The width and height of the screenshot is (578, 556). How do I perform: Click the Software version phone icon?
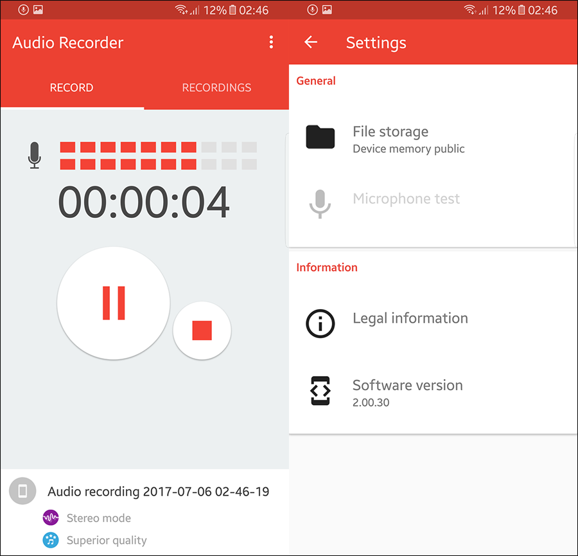coord(320,391)
